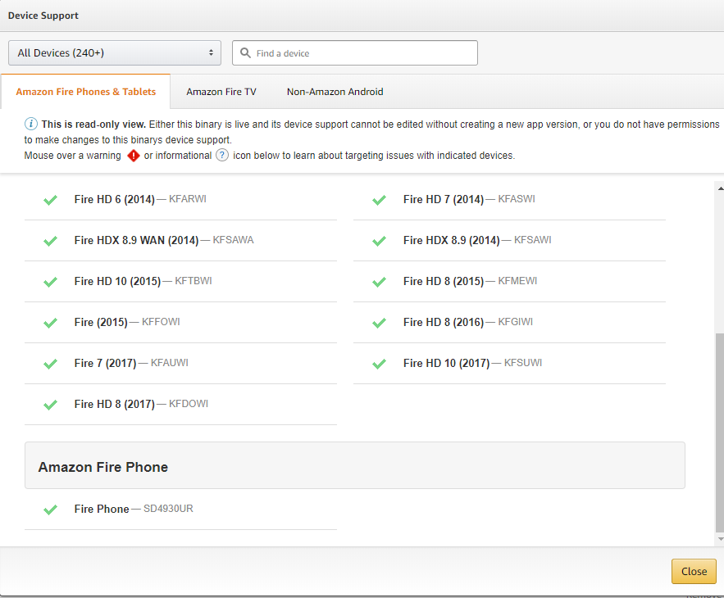The height and width of the screenshot is (598, 724).
Task: Click the scrollbar down arrow
Action: pos(720,539)
